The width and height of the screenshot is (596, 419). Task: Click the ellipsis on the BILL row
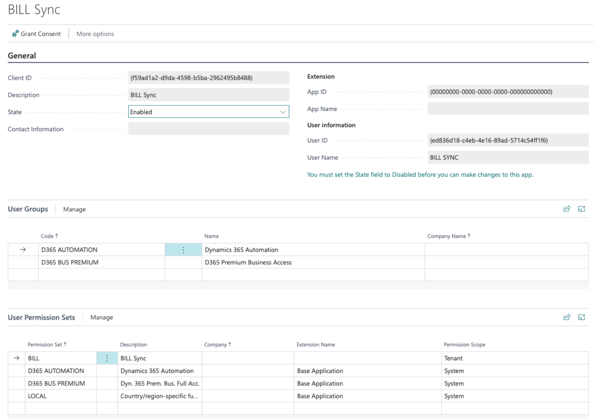click(107, 358)
